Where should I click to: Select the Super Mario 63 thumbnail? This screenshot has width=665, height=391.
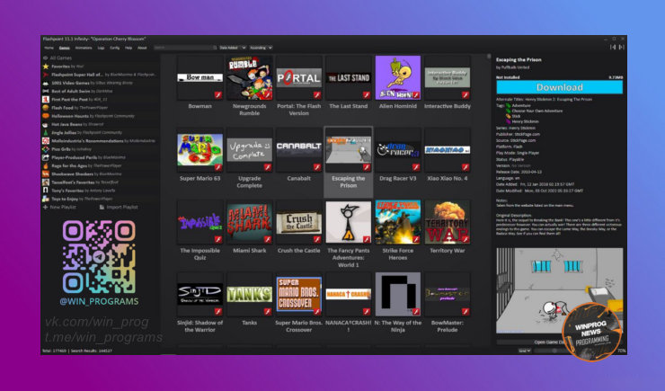(199, 150)
